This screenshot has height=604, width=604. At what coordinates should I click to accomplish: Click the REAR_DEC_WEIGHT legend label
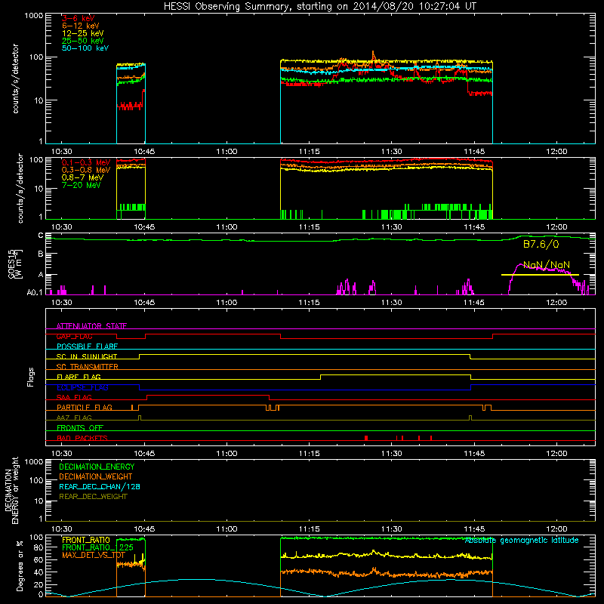(x=93, y=497)
